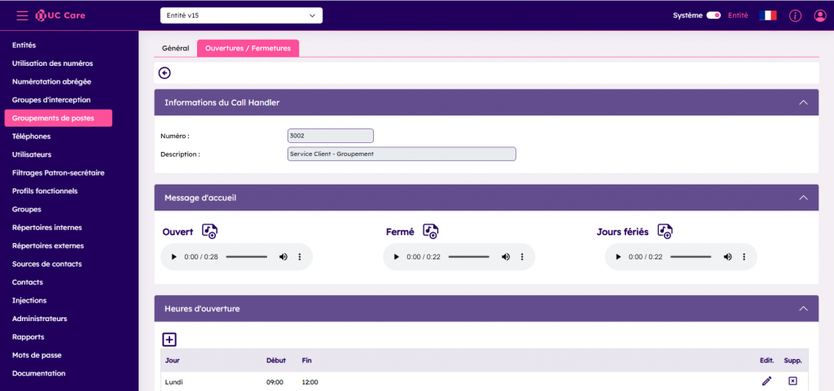Open Téléphones in the sidebar
Image resolution: width=834 pixels, height=391 pixels.
click(x=31, y=137)
